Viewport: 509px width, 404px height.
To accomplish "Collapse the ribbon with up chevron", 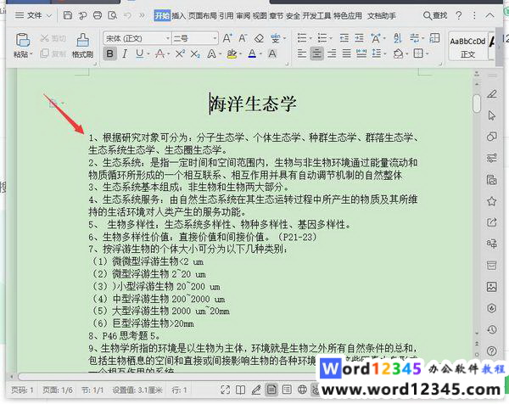I will [489, 15].
